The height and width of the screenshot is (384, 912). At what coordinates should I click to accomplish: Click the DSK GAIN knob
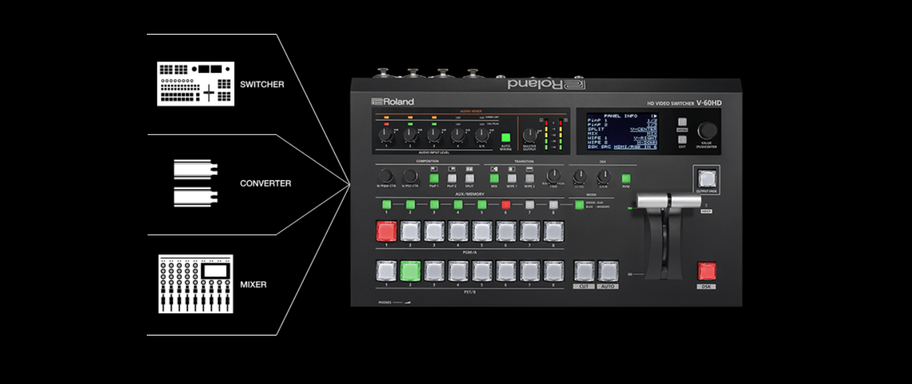point(603,176)
